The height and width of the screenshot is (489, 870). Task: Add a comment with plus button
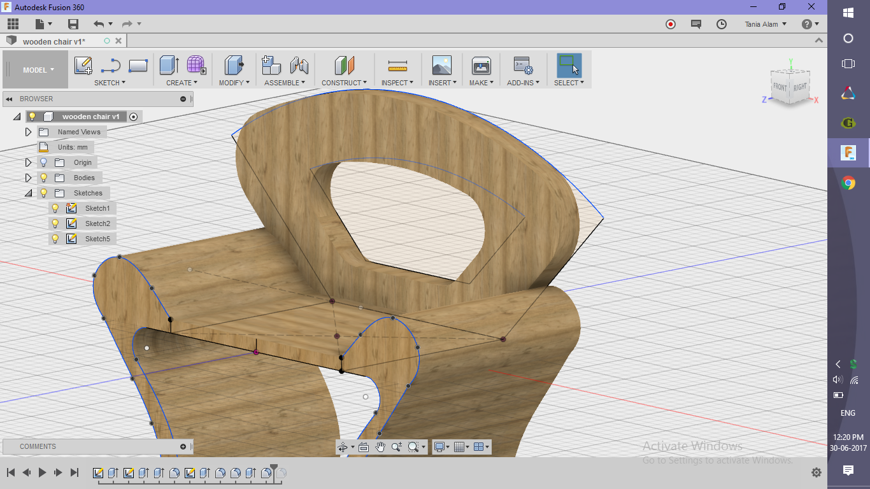click(x=183, y=446)
